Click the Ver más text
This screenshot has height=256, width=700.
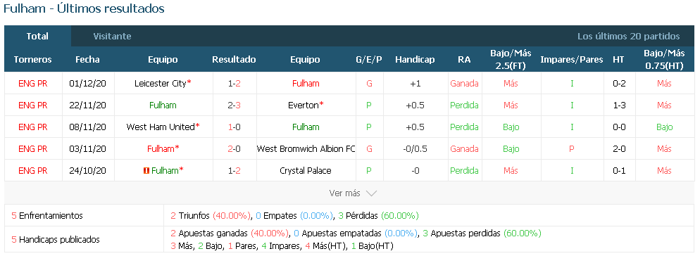[x=344, y=193]
